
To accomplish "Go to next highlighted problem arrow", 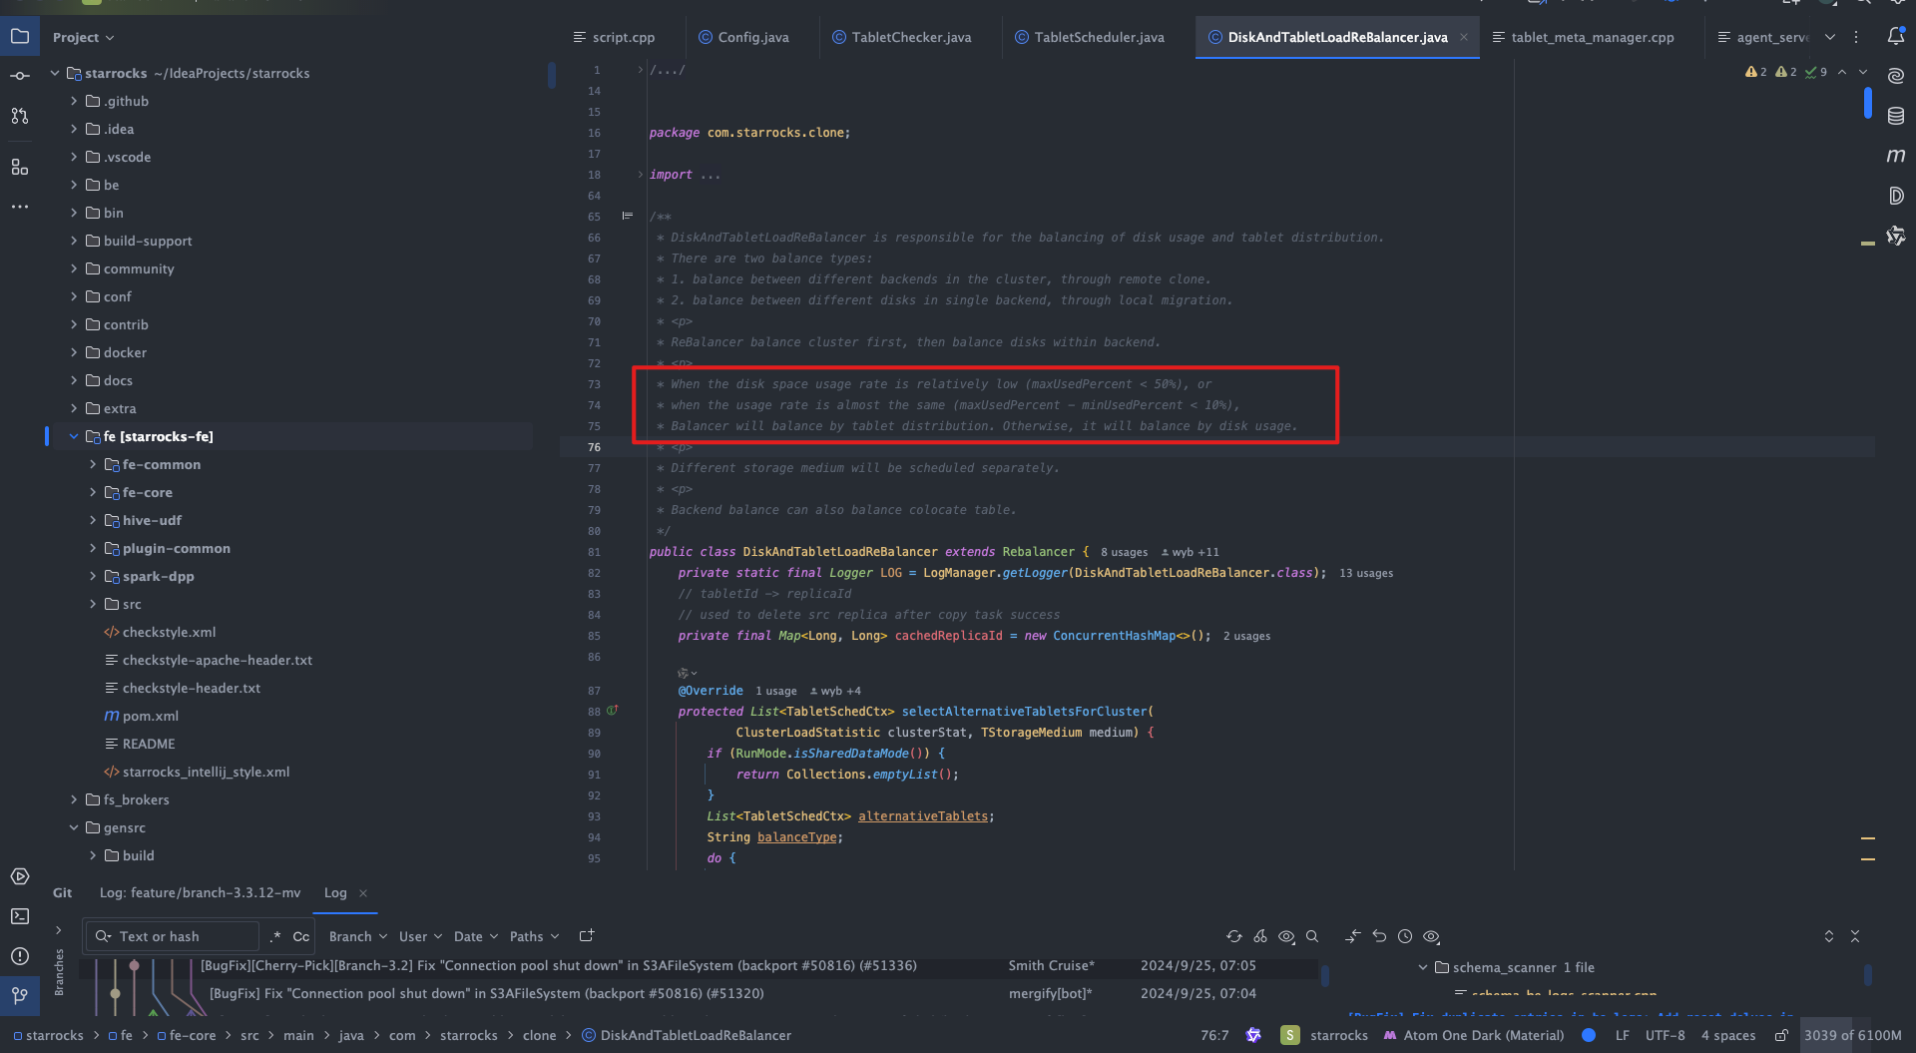I will pos(1863,72).
